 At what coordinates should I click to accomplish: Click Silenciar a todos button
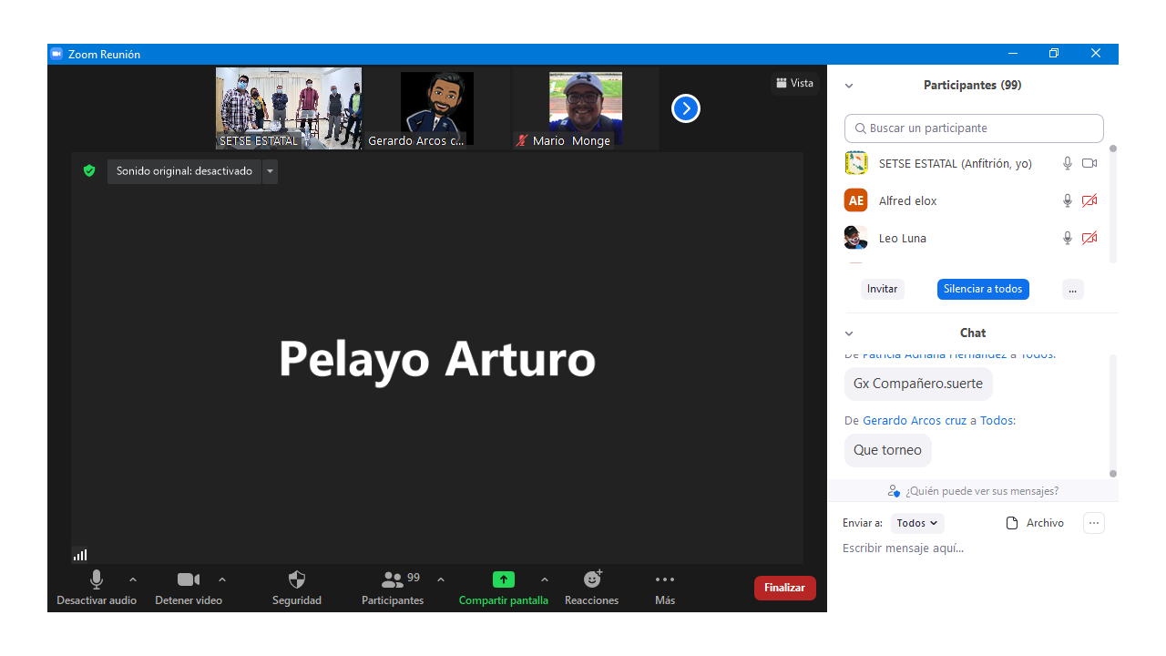coord(983,289)
